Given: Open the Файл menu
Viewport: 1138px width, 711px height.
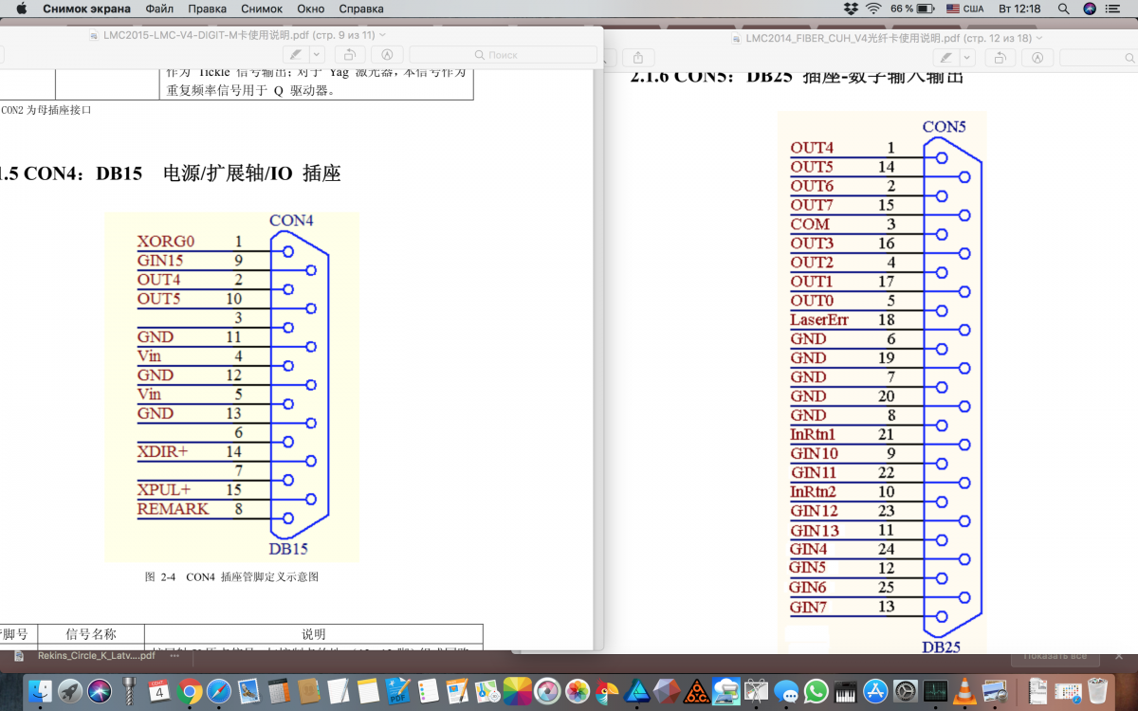Looking at the screenshot, I should coord(159,9).
